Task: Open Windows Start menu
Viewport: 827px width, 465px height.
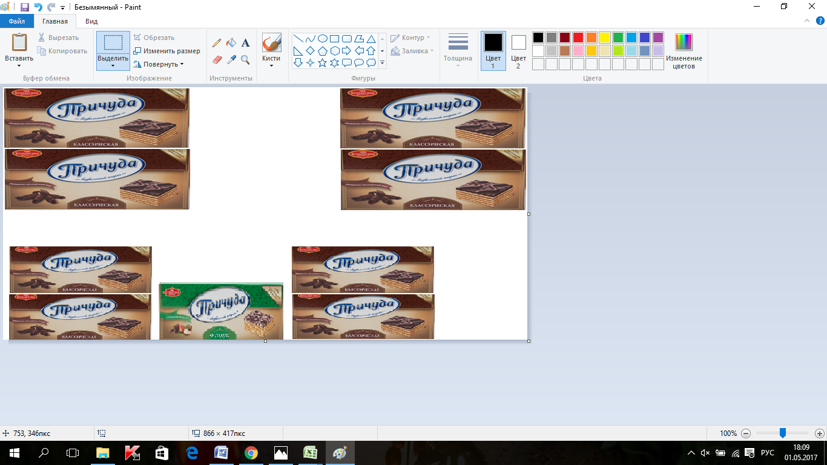Action: click(x=14, y=453)
